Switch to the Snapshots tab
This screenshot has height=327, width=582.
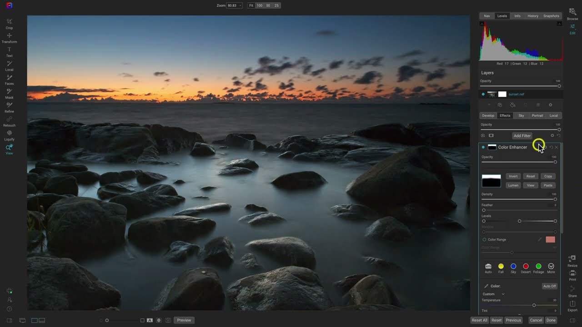[x=551, y=16]
